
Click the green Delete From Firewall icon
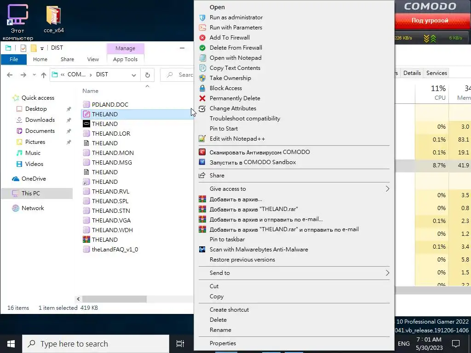[202, 48]
